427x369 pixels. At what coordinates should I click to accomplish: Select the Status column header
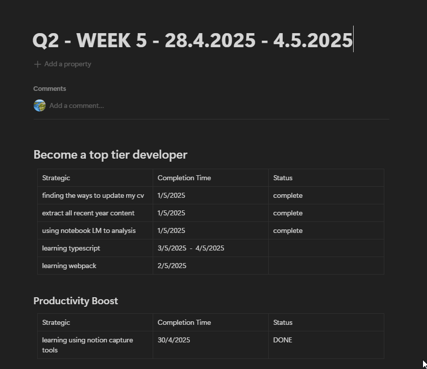(282, 178)
